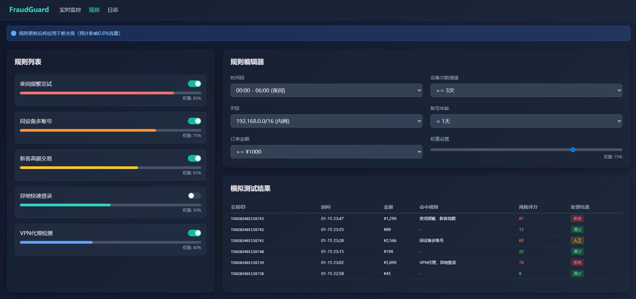Click the 权重: 85% label
Screen dimensions: 636x299
click(x=192, y=98)
